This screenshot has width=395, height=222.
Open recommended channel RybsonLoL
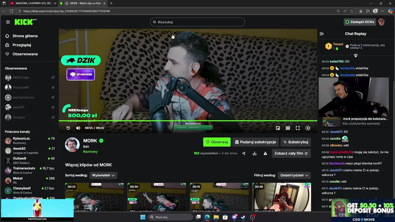[x=30, y=141]
